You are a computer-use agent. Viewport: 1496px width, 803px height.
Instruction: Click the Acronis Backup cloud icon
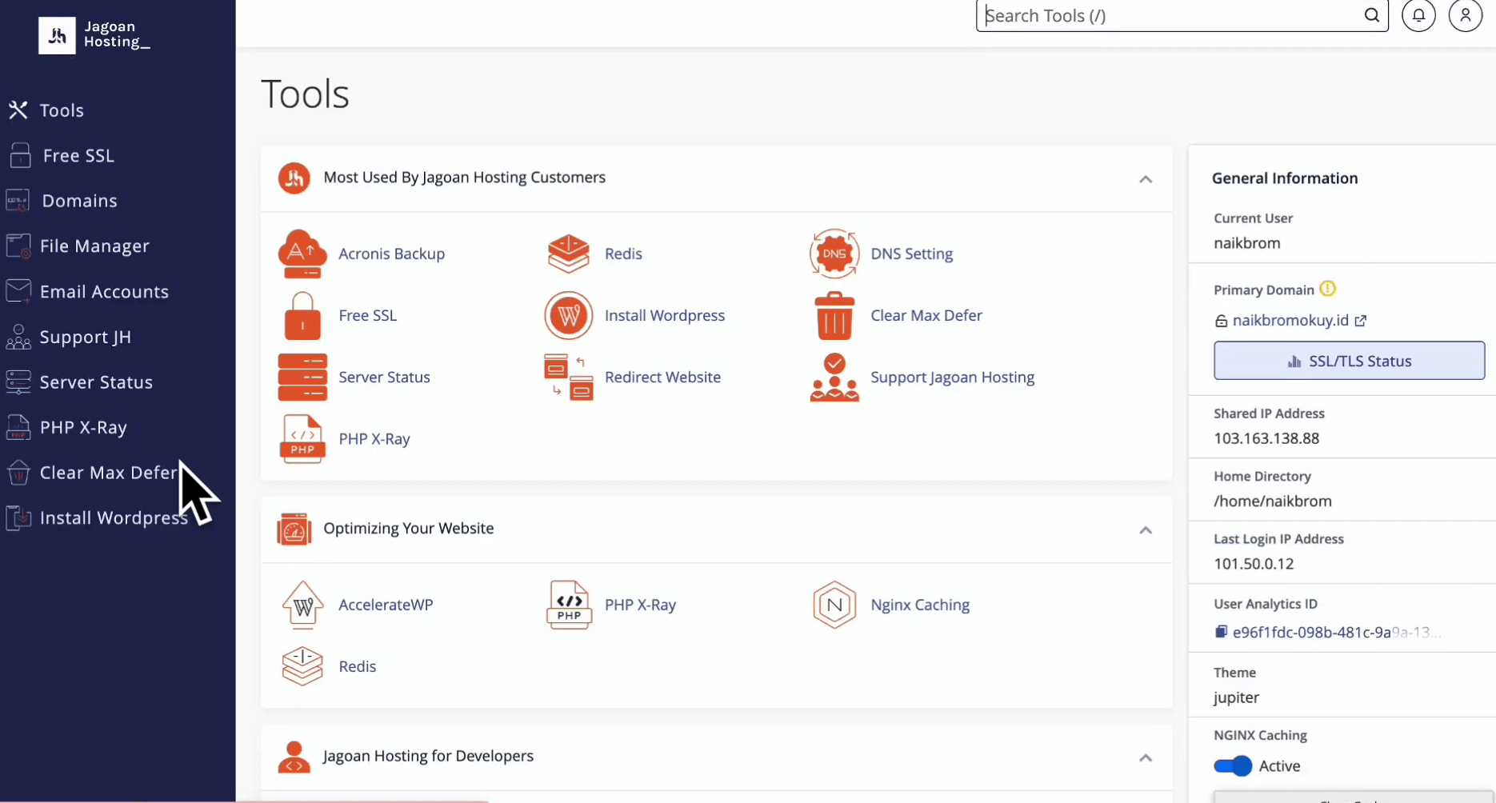point(302,254)
